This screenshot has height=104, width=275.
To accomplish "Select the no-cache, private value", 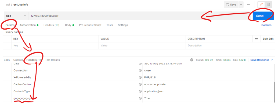I will point(155,85).
